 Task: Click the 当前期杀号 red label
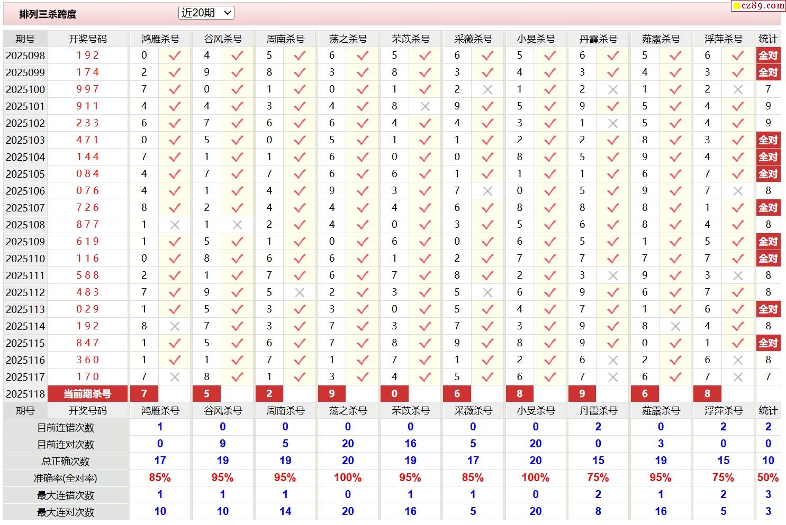pyautogui.click(x=88, y=394)
